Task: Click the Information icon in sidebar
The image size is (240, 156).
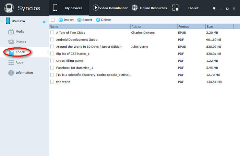Action: (x=11, y=73)
